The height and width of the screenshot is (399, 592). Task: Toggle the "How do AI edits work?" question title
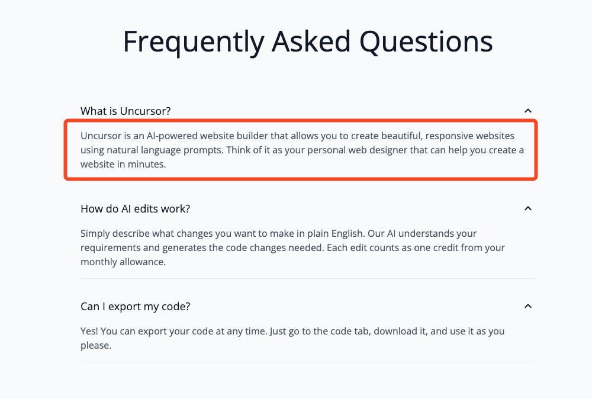tap(135, 209)
